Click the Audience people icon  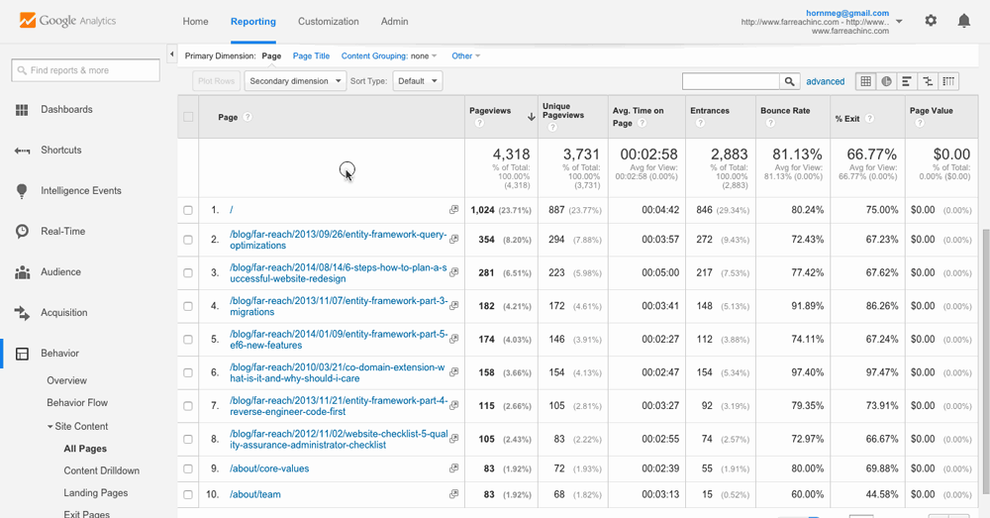[22, 272]
